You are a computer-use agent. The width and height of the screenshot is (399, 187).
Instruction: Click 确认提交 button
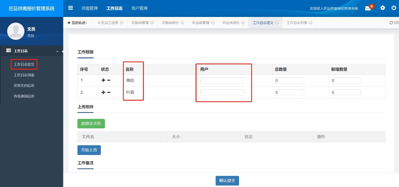pos(227,181)
